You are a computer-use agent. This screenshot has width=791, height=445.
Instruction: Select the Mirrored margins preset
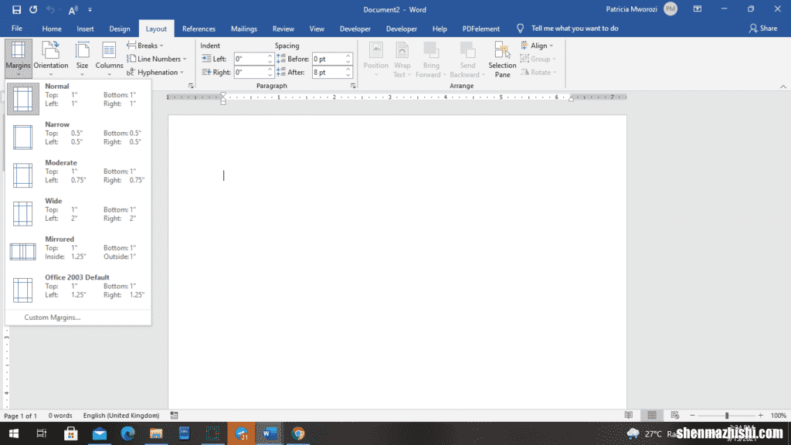click(78, 251)
